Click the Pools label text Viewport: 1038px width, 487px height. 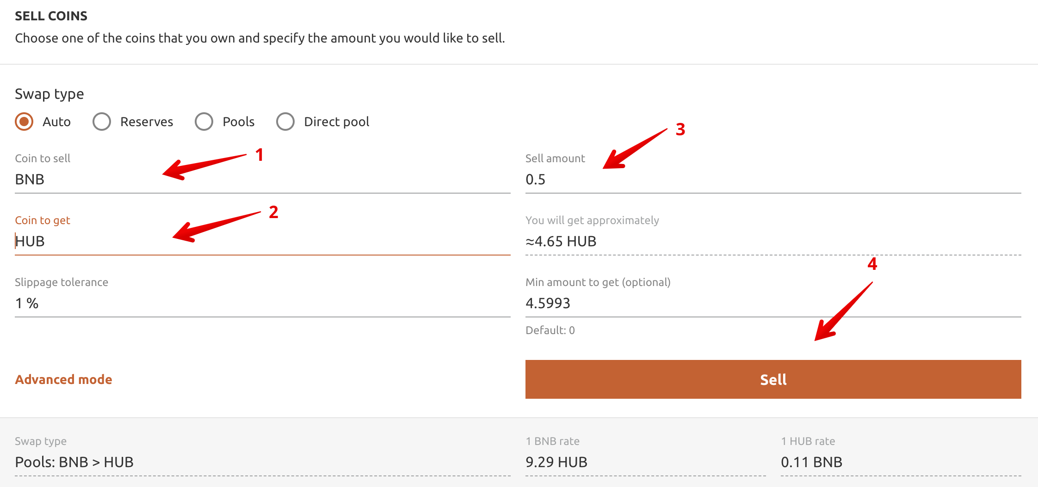point(239,122)
